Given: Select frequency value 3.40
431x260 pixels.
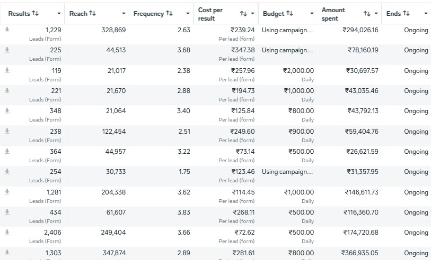Looking at the screenshot, I should coord(183,111).
